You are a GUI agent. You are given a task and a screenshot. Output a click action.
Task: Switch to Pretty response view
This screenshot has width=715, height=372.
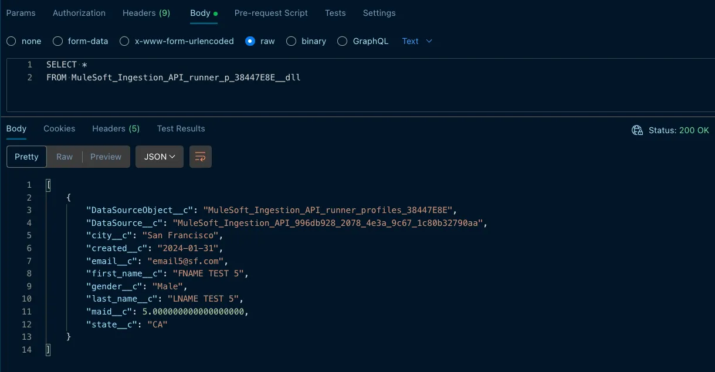point(26,157)
